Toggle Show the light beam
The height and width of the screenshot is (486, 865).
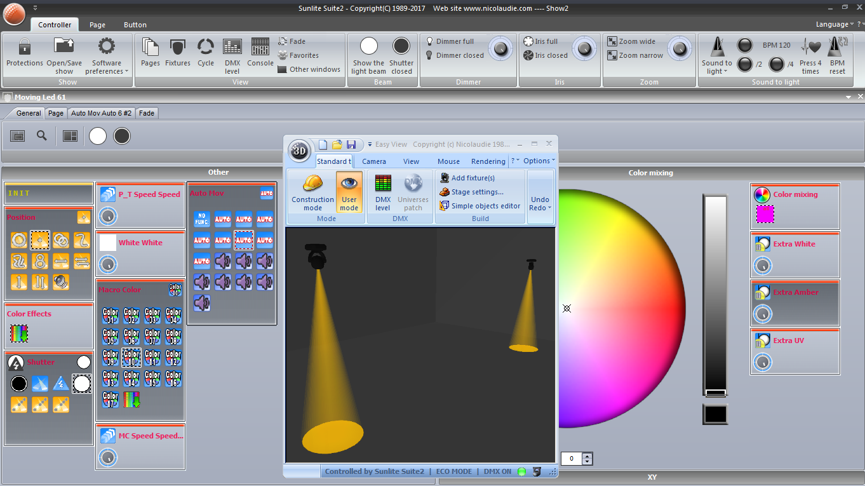point(369,55)
